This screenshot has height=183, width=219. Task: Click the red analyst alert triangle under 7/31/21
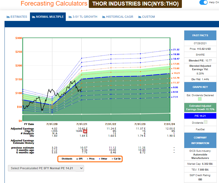coord(85,131)
